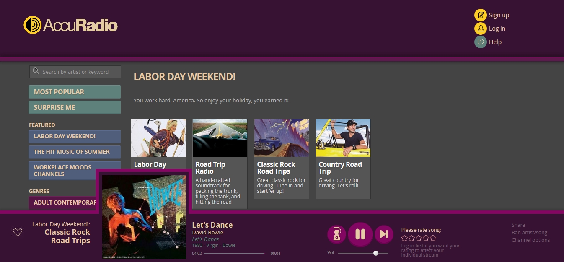Click Ban artist/song
Image resolution: width=564 pixels, height=262 pixels.
tap(530, 233)
